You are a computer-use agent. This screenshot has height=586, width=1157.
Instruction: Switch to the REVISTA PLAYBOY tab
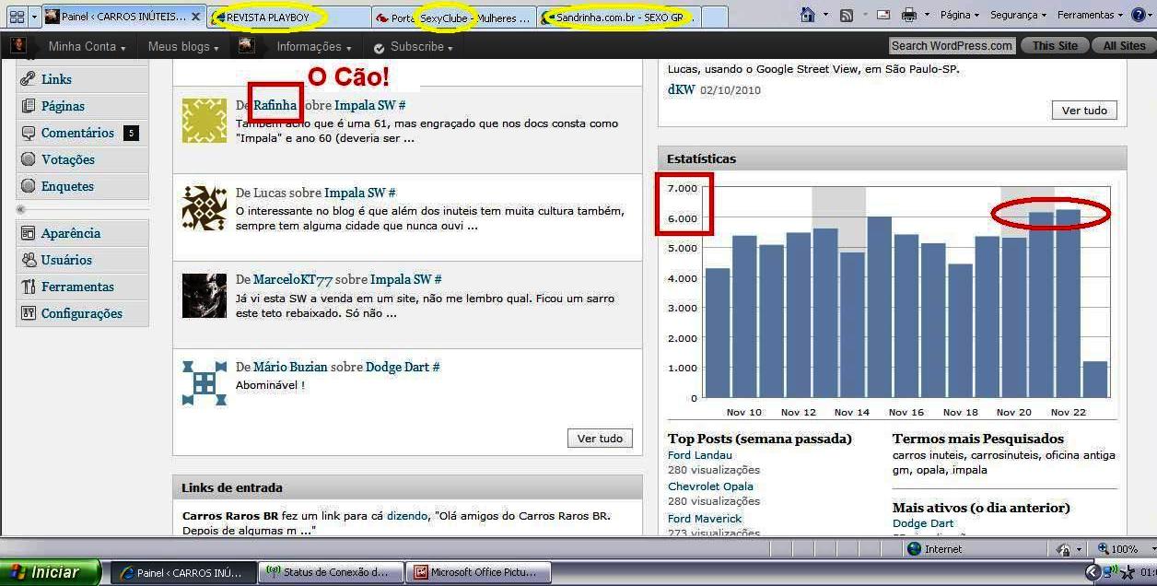coord(289,18)
